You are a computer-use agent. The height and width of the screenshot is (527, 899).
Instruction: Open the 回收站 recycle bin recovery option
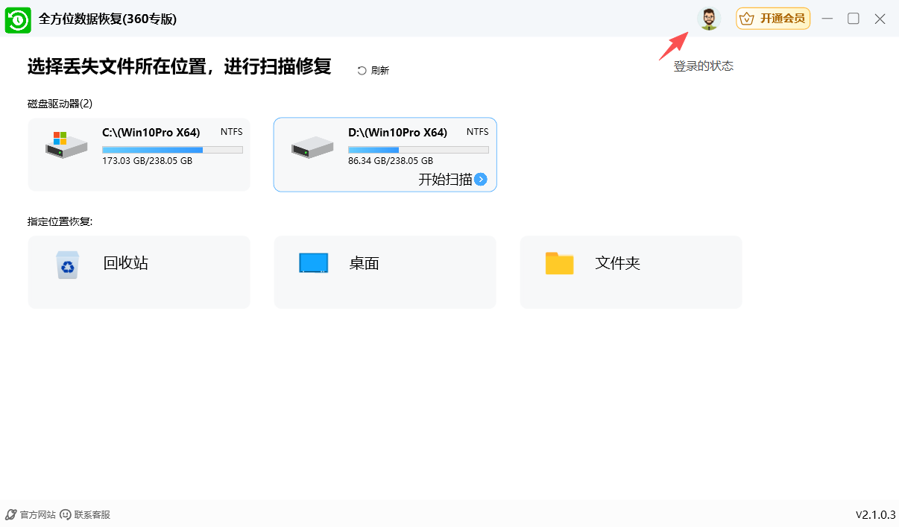pos(139,271)
